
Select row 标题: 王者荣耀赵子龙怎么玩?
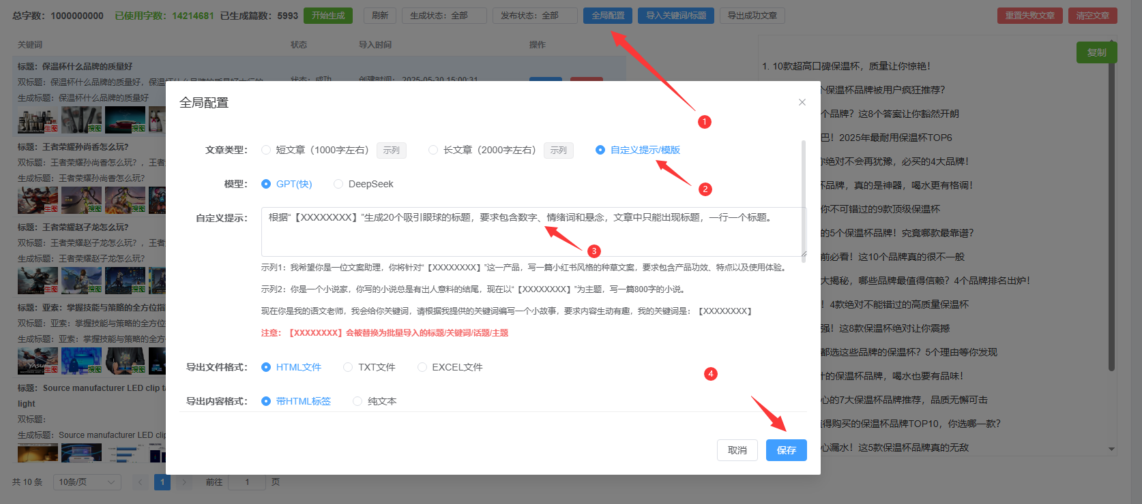[73, 227]
